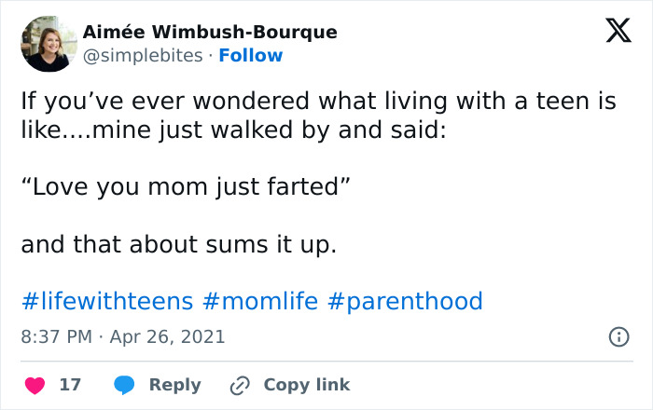Open the @simplebites handle link
The image size is (653, 410).
142,56
